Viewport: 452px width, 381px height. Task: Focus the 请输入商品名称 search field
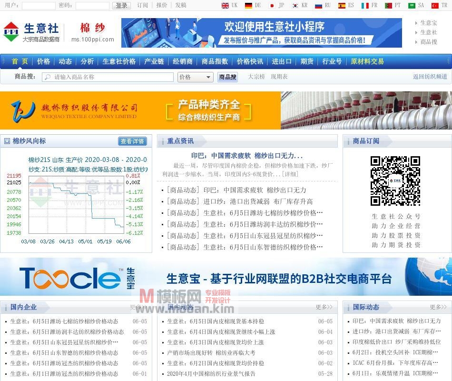108,77
